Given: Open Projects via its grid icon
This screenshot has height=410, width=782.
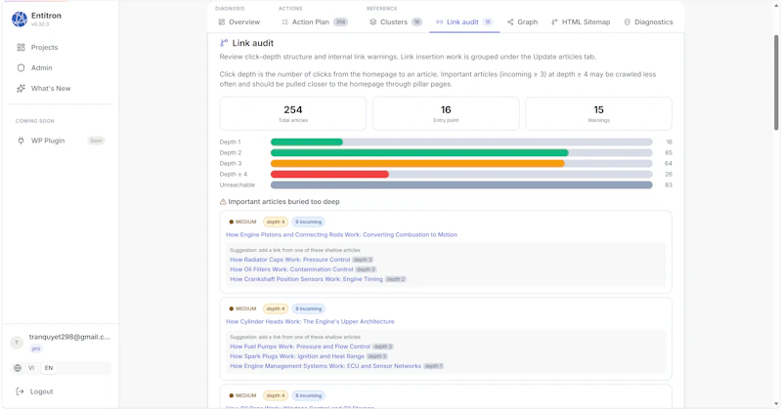Looking at the screenshot, I should [21, 47].
